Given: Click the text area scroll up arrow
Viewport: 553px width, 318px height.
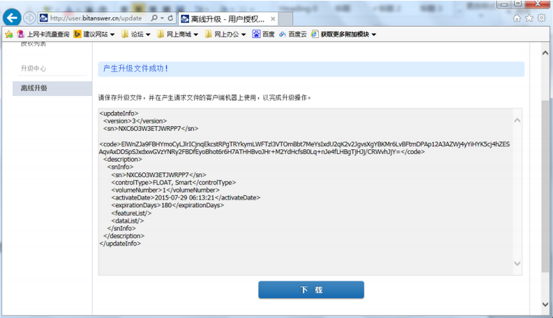Looking at the screenshot, I should [517, 120].
